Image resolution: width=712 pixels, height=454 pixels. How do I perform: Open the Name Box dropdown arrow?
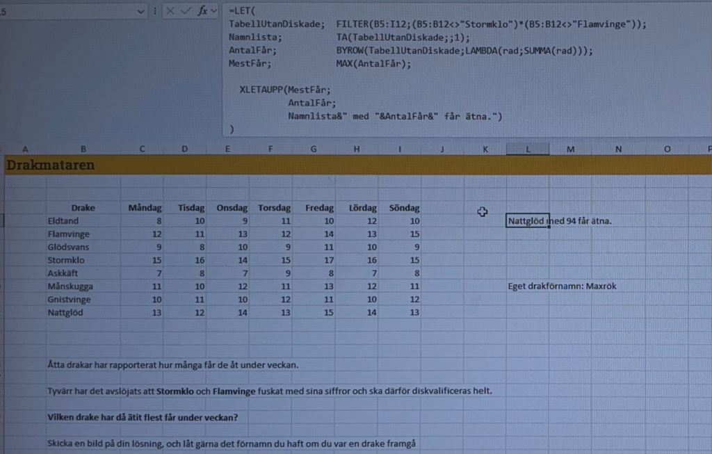pyautogui.click(x=140, y=12)
